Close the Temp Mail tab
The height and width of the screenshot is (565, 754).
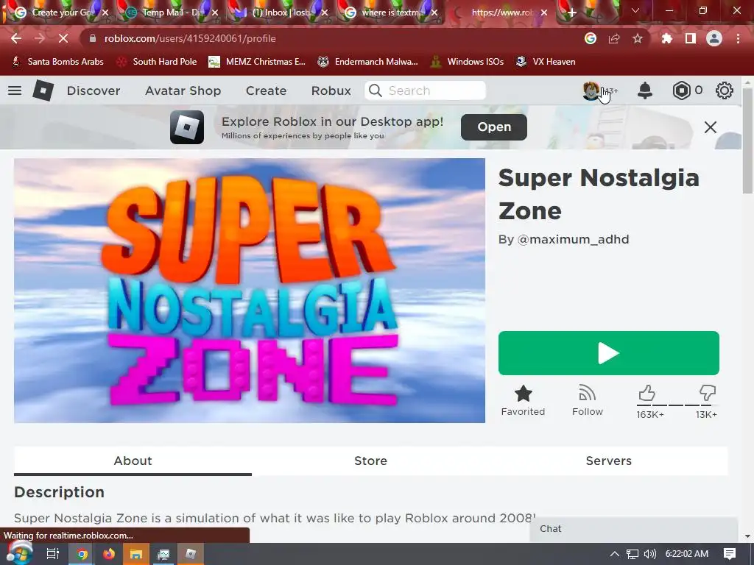215,13
